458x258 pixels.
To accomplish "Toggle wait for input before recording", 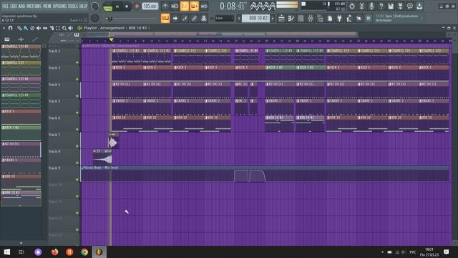I will click(175, 6).
